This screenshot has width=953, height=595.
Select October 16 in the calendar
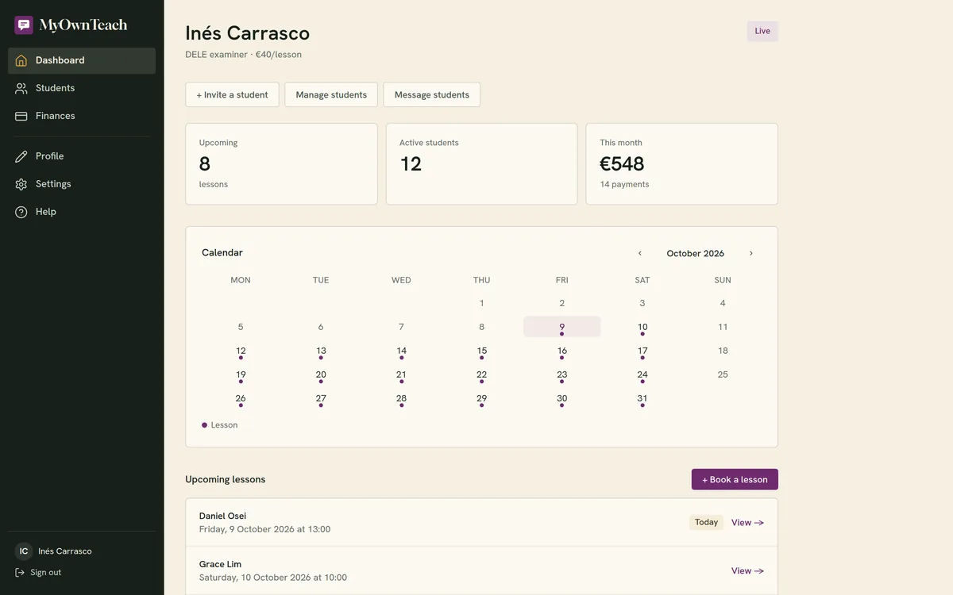[x=562, y=351]
